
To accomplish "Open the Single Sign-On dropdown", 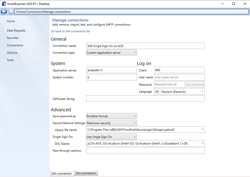I will click(x=112, y=137).
